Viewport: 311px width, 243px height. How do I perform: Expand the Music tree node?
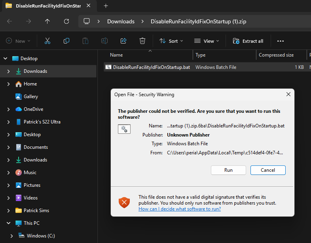tap(9, 173)
